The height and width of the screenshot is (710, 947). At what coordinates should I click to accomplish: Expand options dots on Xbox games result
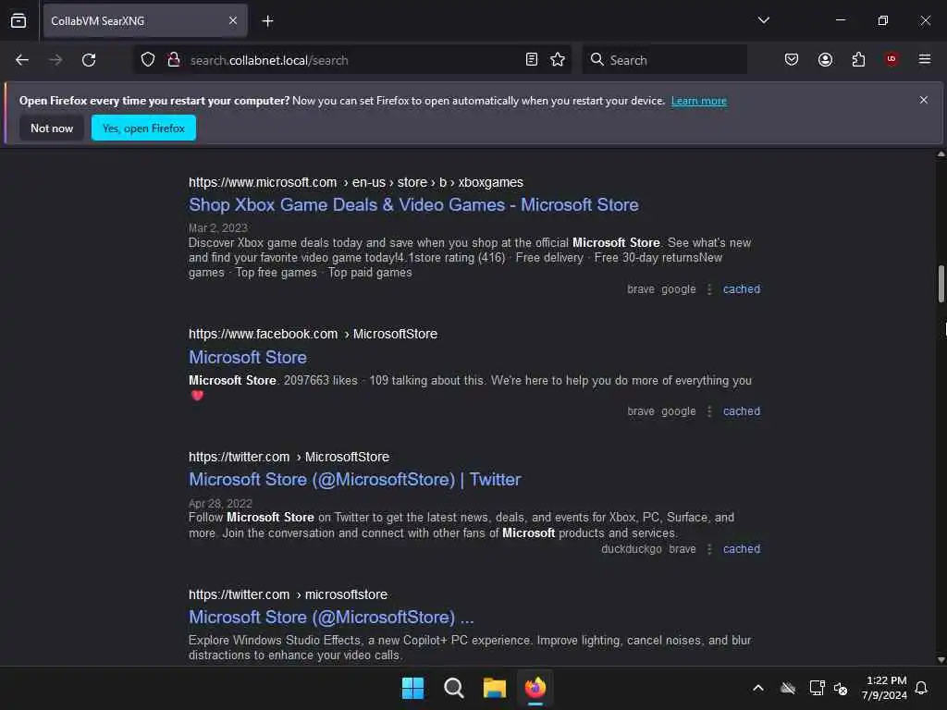click(709, 289)
